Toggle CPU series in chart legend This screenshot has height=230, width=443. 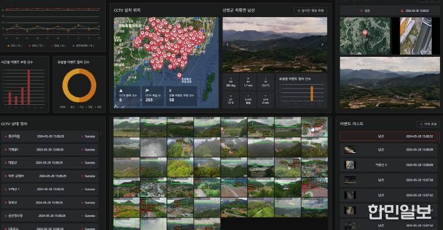tap(14, 46)
